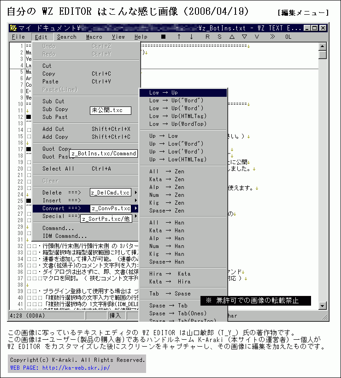Click the OL toolbar button

[x=288, y=37]
